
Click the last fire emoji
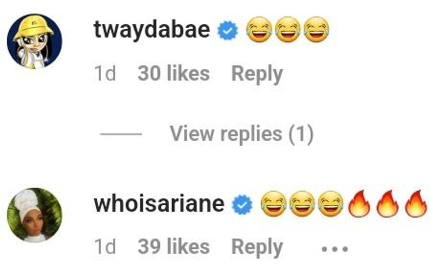tap(416, 204)
